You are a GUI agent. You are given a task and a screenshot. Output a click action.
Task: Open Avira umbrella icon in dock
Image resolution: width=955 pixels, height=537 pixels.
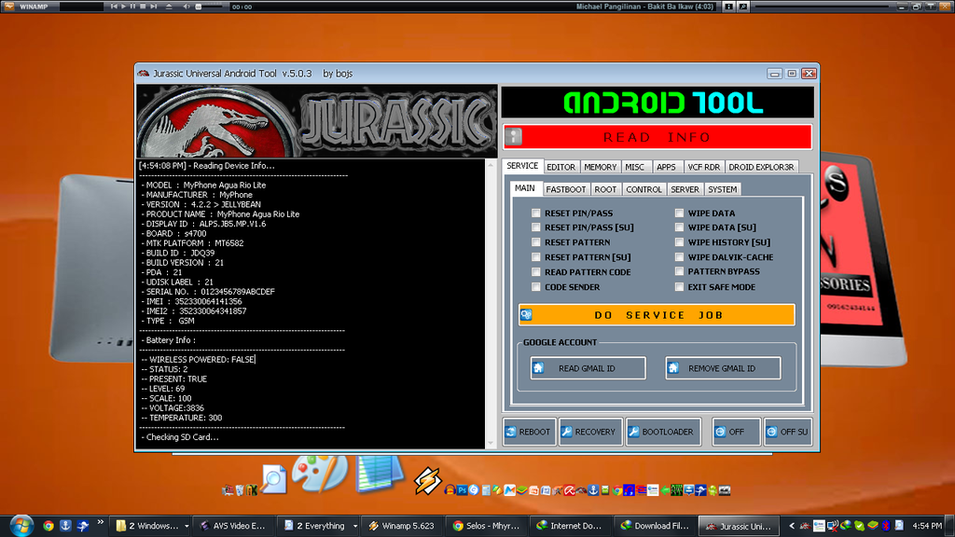tap(569, 490)
